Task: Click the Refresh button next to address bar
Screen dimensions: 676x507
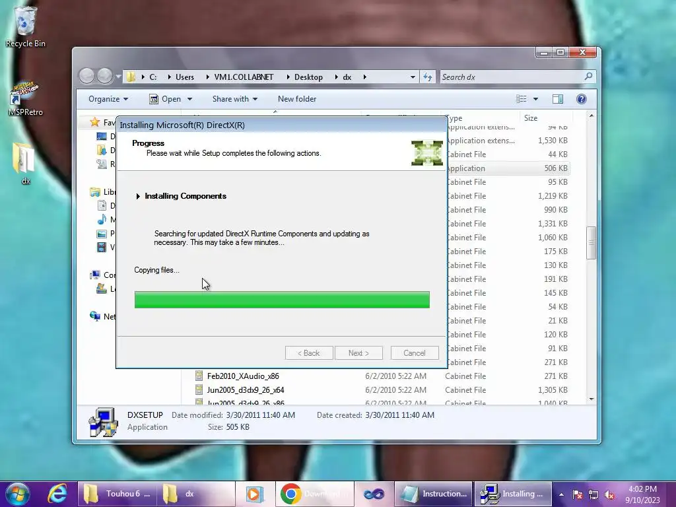Action: [x=427, y=77]
